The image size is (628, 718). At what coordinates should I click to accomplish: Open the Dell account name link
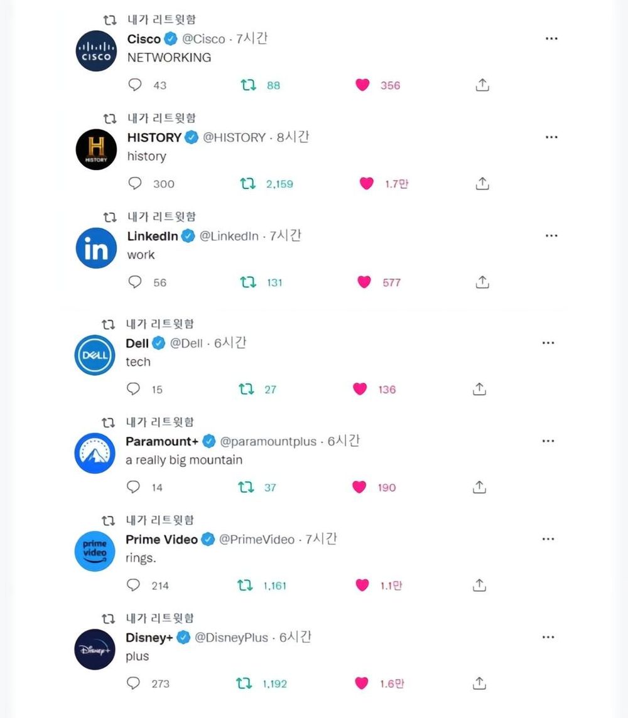[x=137, y=343]
